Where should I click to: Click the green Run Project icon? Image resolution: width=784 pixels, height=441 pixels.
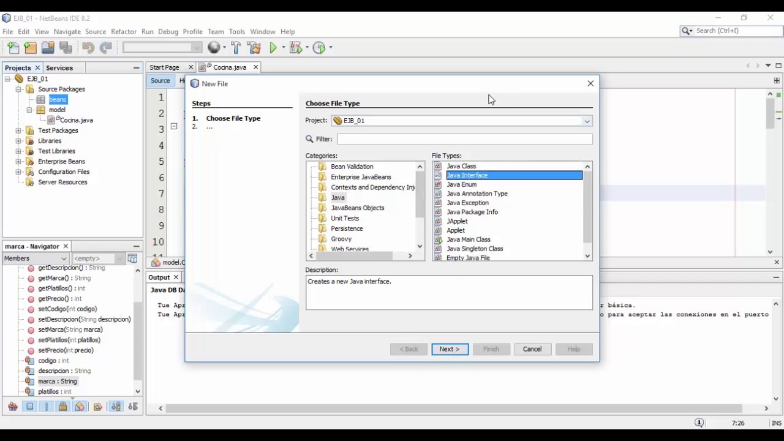pyautogui.click(x=273, y=48)
